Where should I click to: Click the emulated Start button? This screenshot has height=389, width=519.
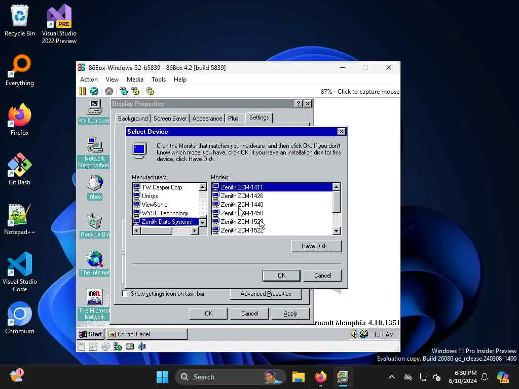click(91, 334)
